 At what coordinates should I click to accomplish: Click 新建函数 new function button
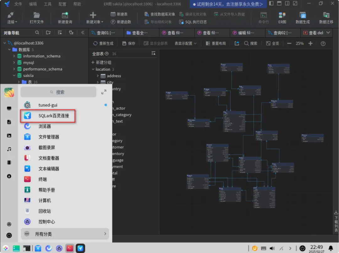[x=121, y=22]
